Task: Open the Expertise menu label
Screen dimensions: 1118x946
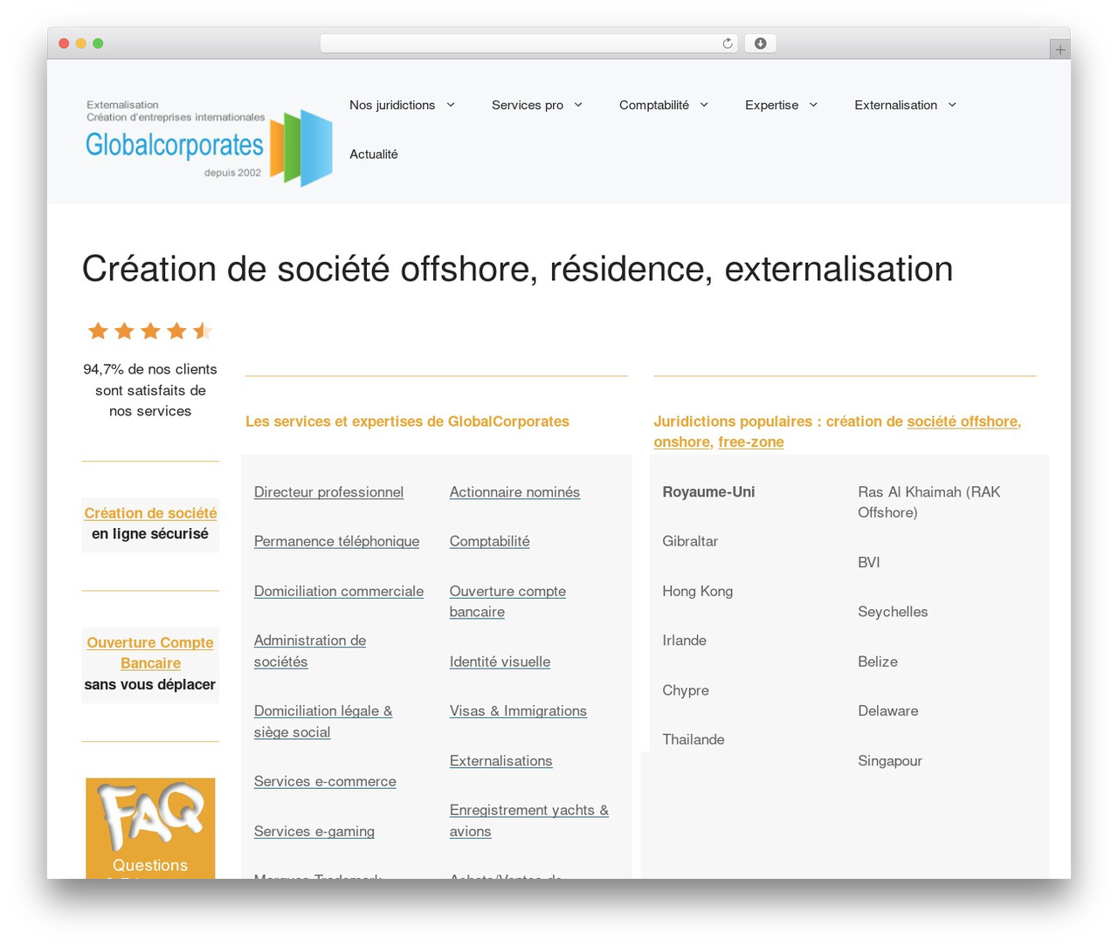Action: pyautogui.click(x=772, y=105)
